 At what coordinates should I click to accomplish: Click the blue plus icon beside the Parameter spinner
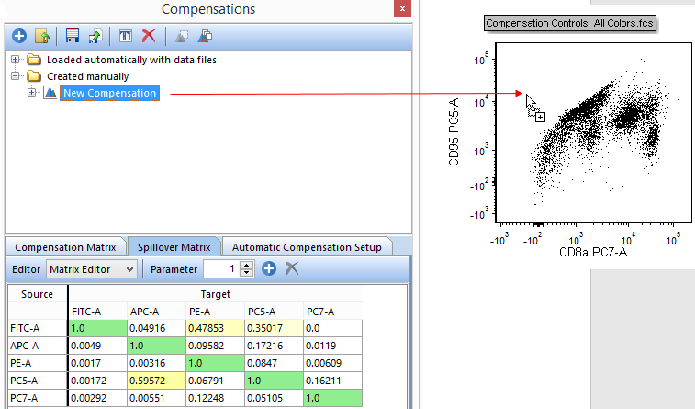pyautogui.click(x=269, y=268)
